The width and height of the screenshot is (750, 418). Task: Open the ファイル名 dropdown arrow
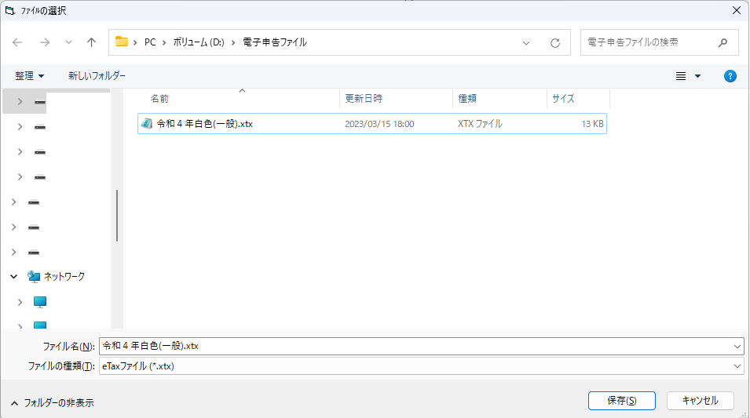pyautogui.click(x=737, y=347)
